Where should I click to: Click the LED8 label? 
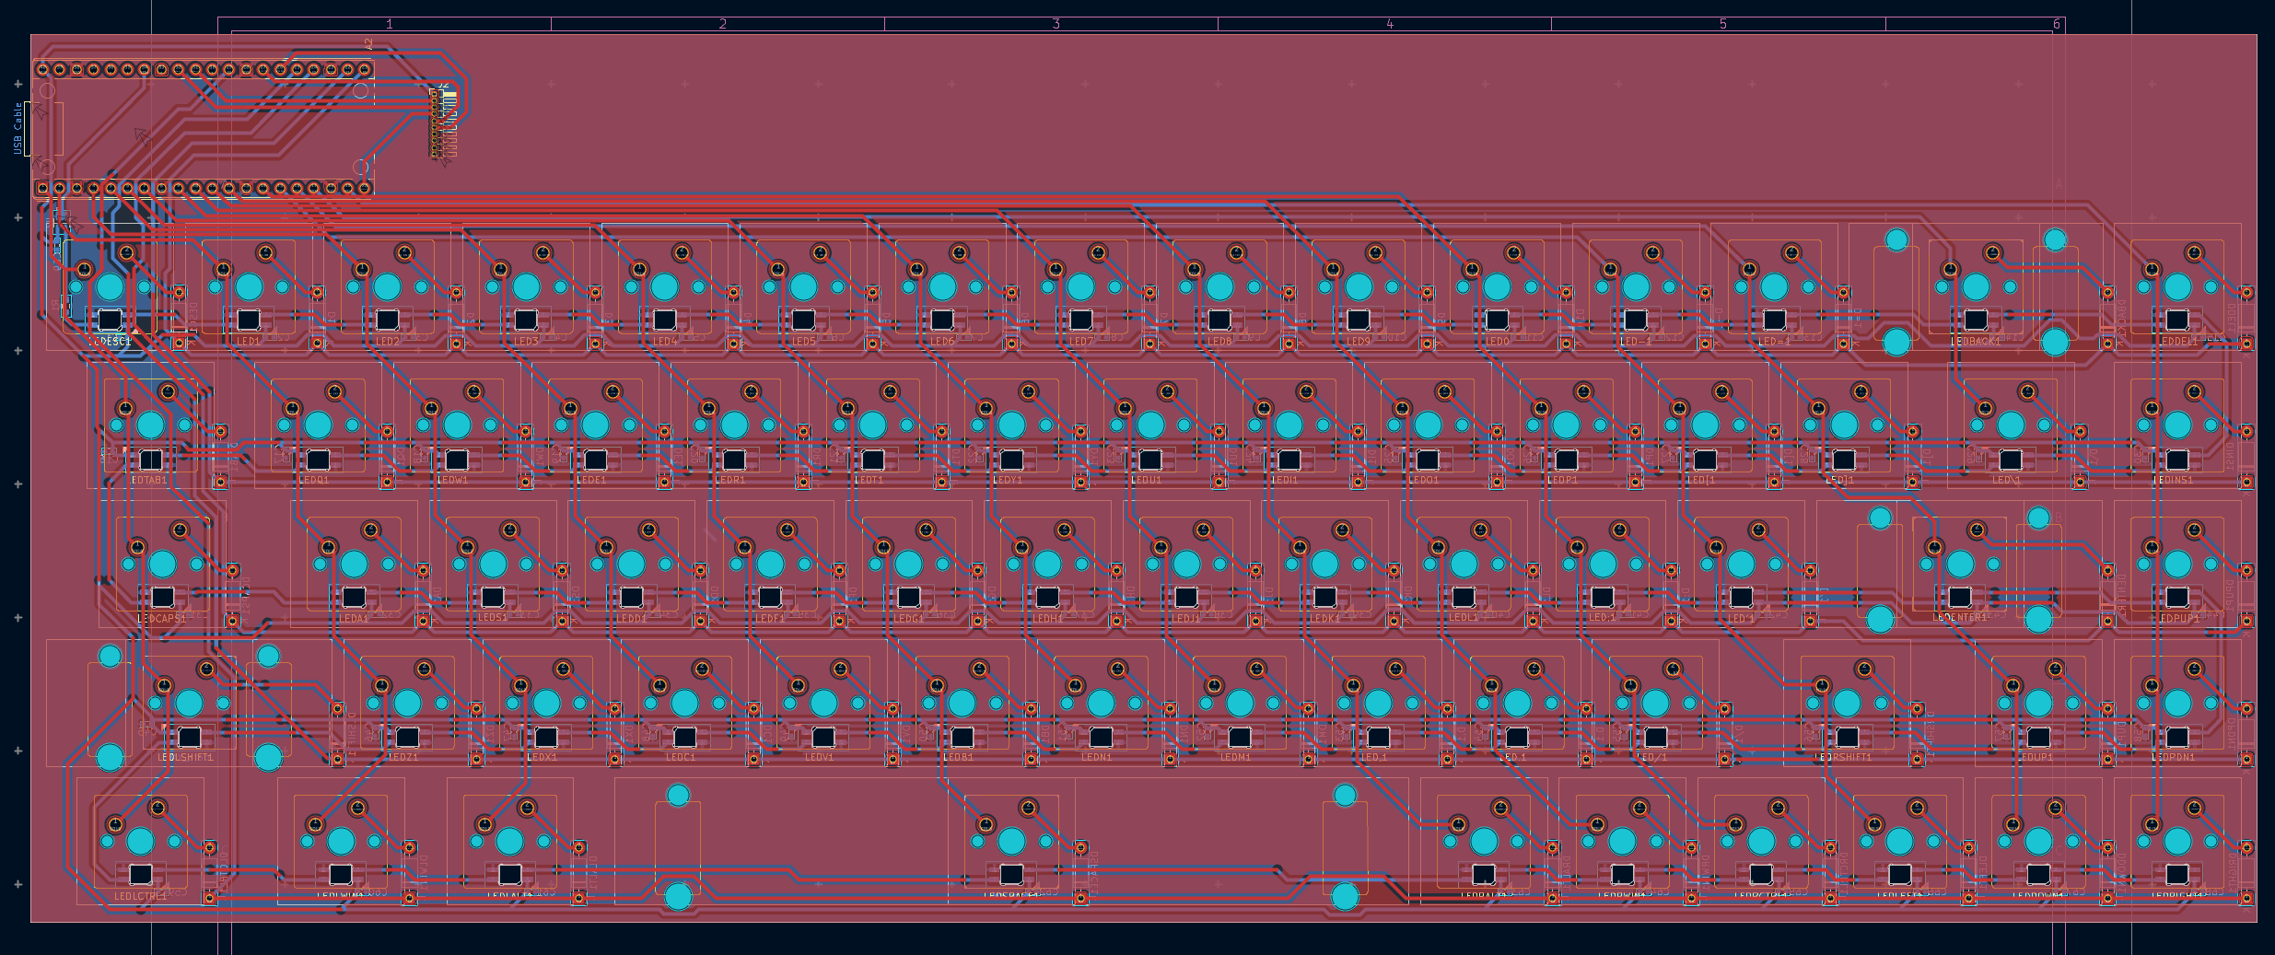coord(1219,341)
